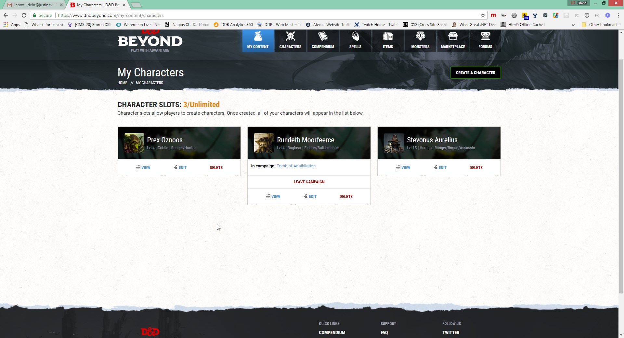Open Monsters from the beholder icon

point(420,36)
